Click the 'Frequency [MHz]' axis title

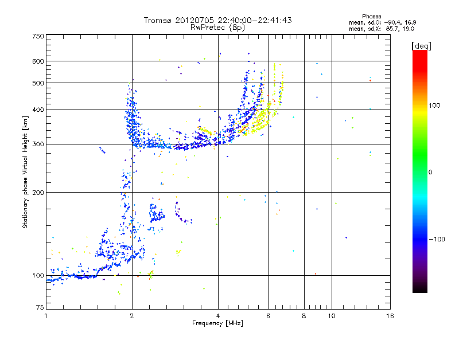click(x=217, y=323)
